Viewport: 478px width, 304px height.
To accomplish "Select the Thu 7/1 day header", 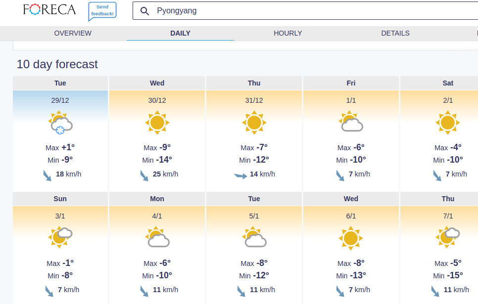I will [x=448, y=199].
